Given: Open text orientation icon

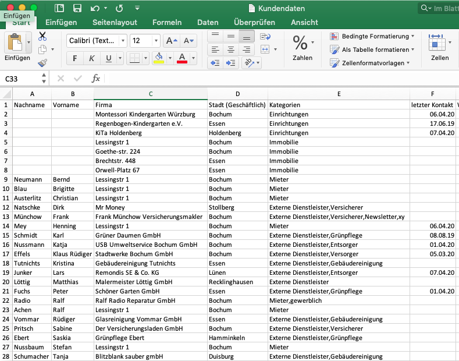Looking at the screenshot, I should point(249,63).
